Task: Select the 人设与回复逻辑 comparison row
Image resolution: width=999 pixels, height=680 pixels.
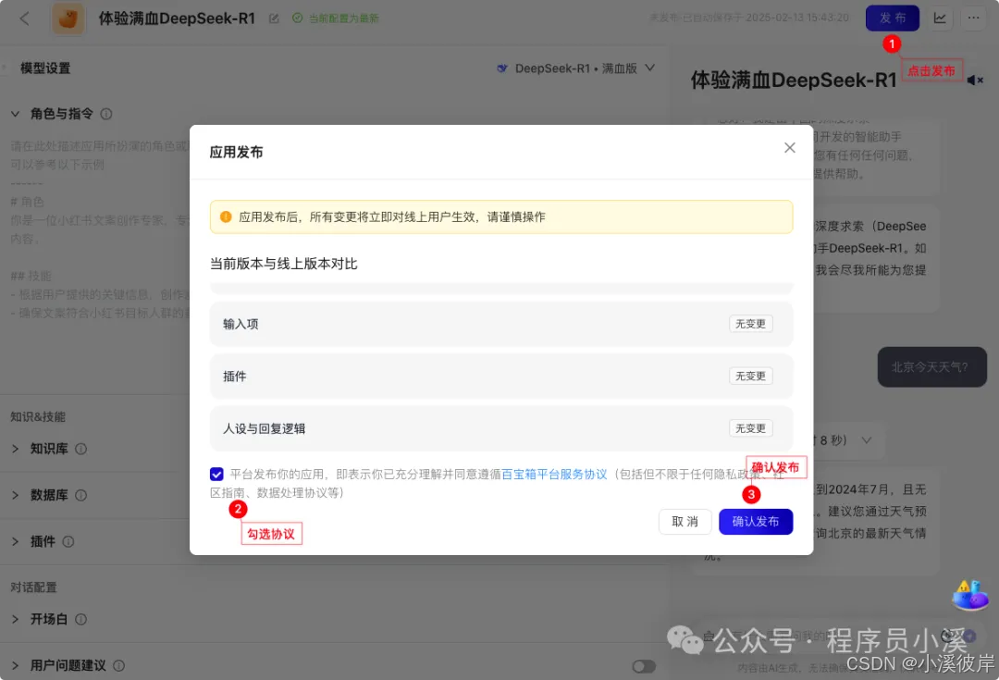Action: [501, 428]
